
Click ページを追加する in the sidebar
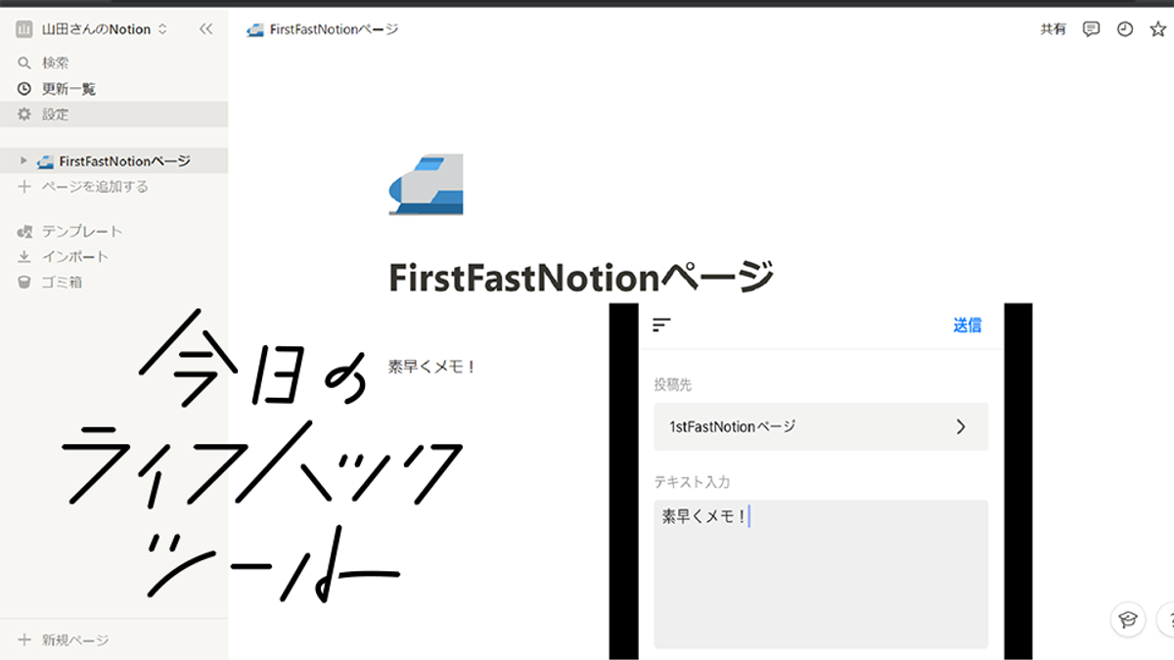pyautogui.click(x=95, y=186)
